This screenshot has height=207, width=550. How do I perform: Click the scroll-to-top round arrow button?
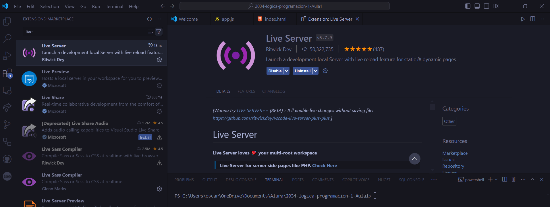click(x=414, y=159)
